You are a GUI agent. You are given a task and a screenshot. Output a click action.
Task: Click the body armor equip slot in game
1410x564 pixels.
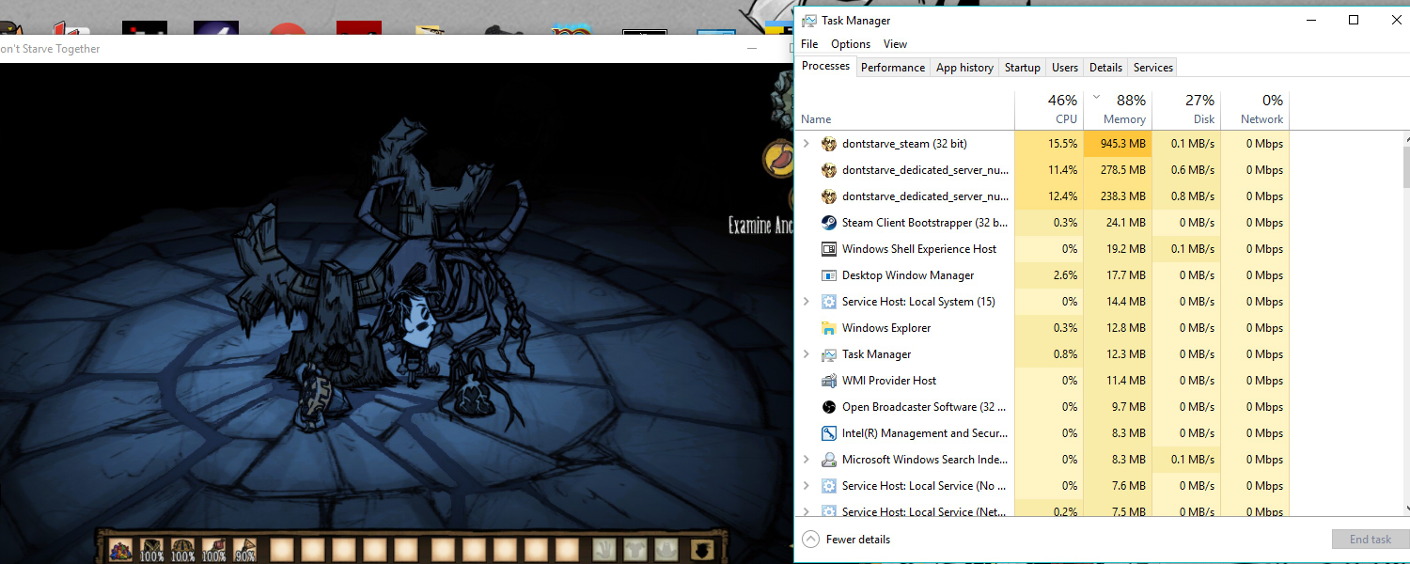pos(636,549)
